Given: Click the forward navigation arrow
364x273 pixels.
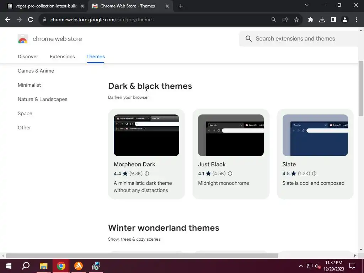Looking at the screenshot, I should 19,20.
